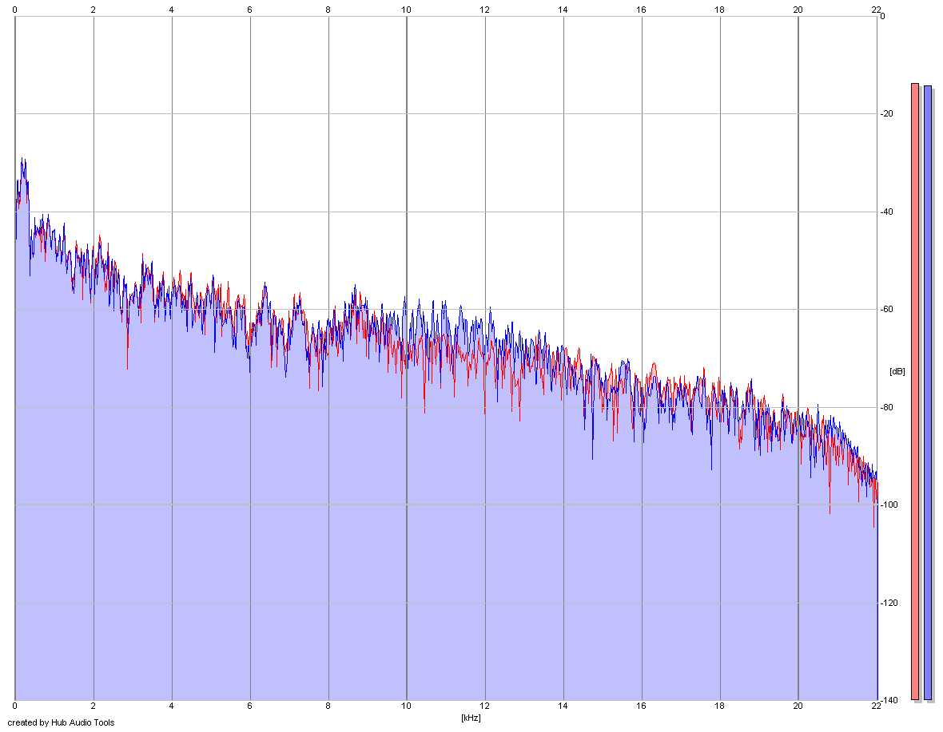Click the -140 decibel axis label
The height and width of the screenshot is (732, 943).
pos(889,700)
